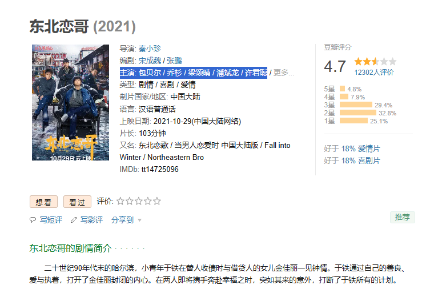Mark movie as 想看
This screenshot has width=422, height=297.
(x=43, y=202)
